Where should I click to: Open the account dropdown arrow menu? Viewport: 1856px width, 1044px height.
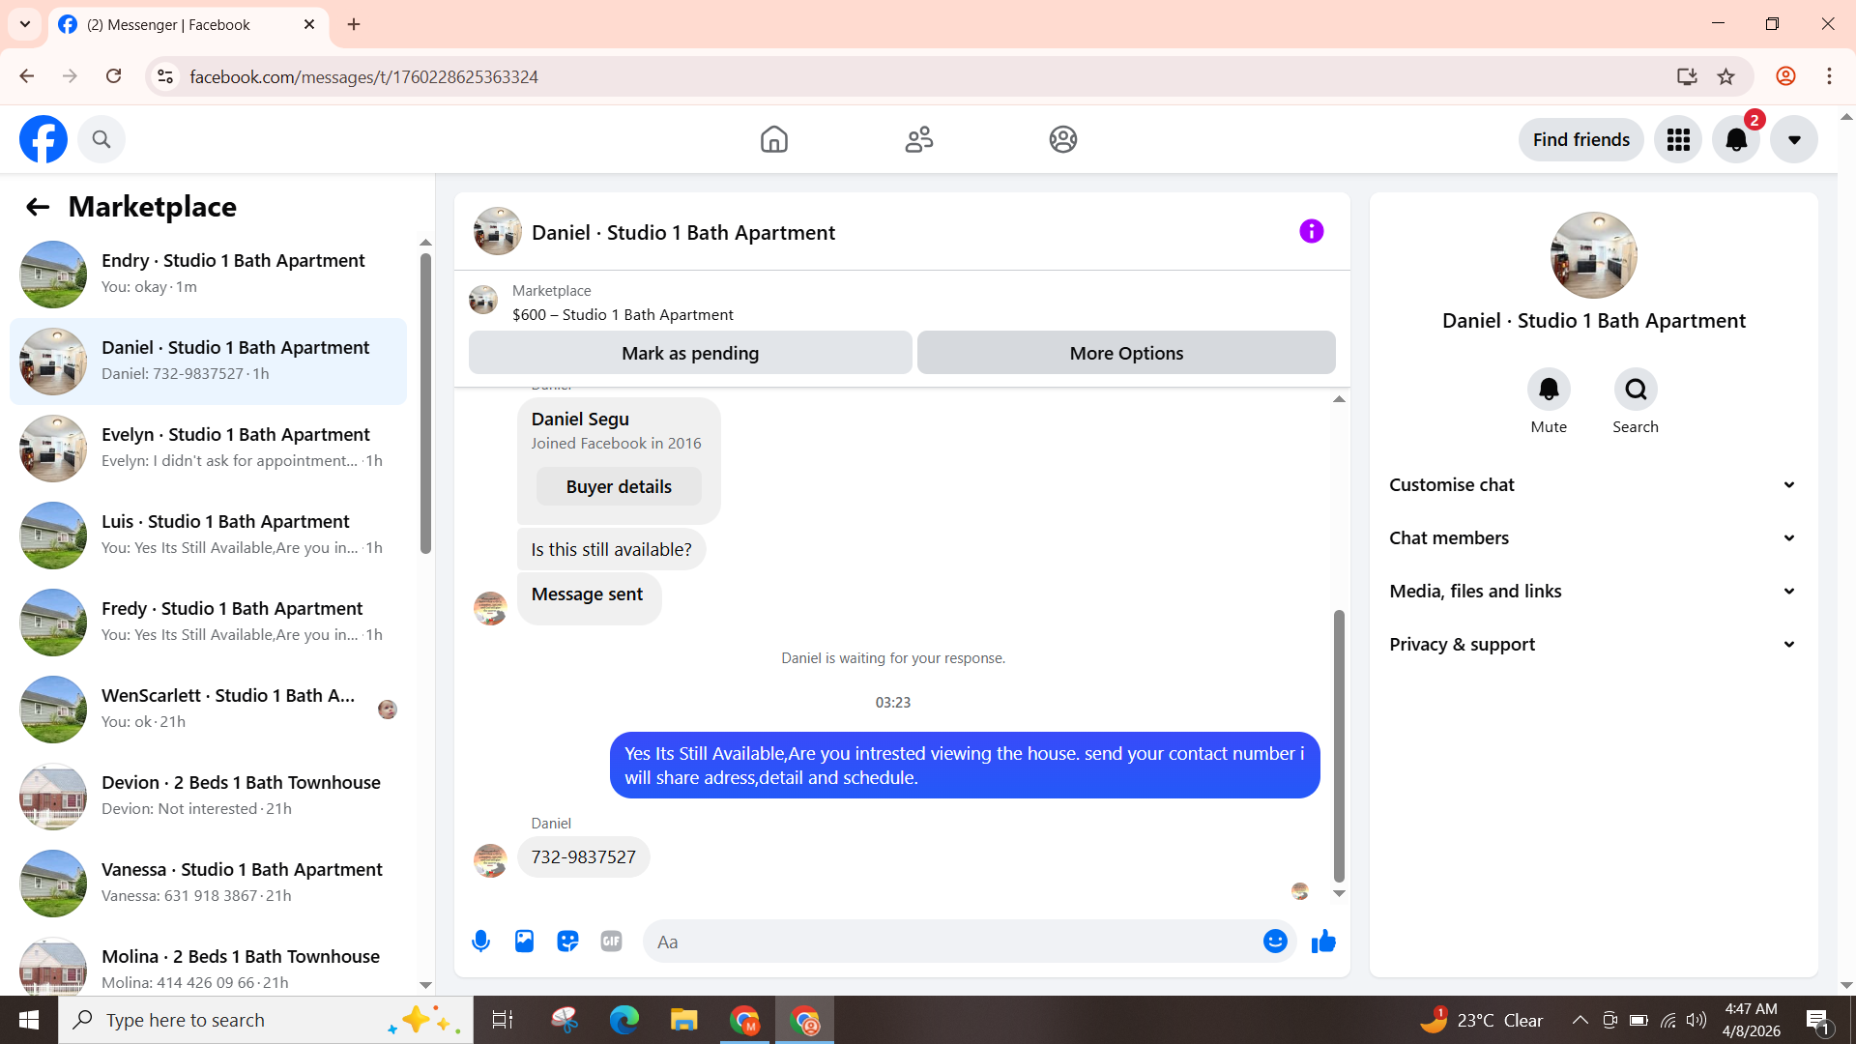click(x=1794, y=140)
